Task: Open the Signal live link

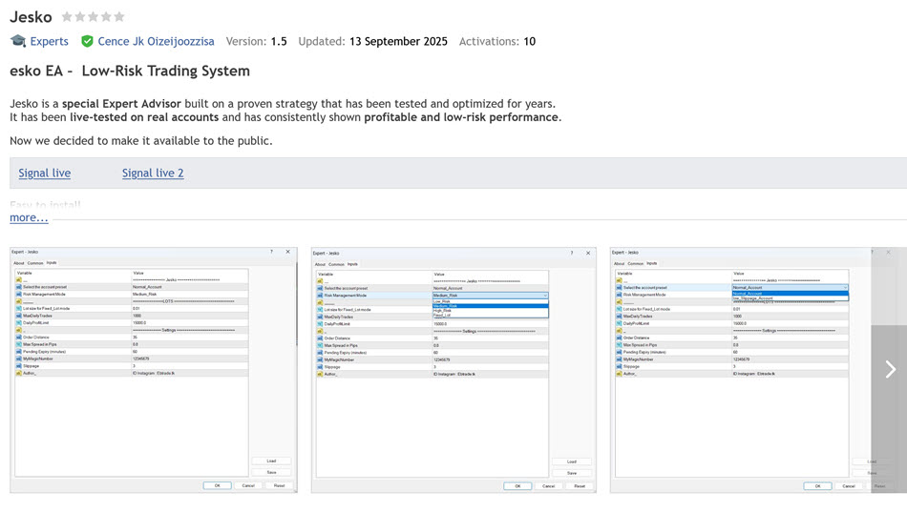Action: pyautogui.click(x=44, y=173)
